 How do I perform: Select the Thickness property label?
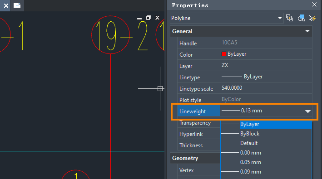(191, 145)
